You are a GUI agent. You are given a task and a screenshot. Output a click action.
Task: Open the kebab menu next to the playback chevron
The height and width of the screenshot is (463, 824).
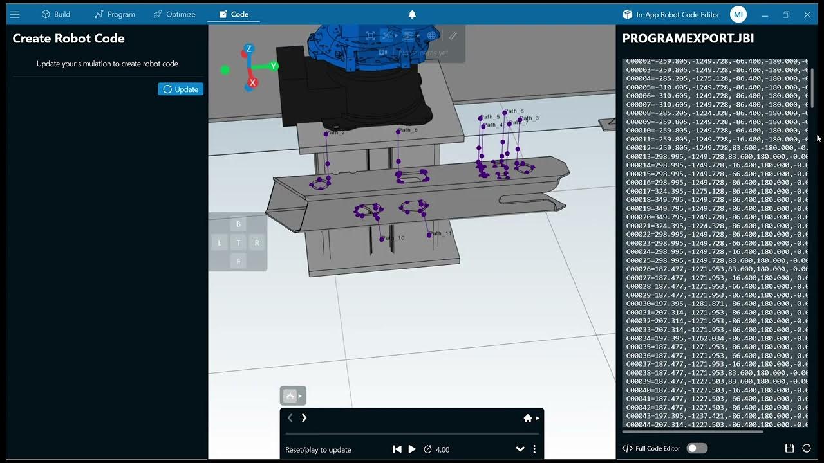coord(534,449)
